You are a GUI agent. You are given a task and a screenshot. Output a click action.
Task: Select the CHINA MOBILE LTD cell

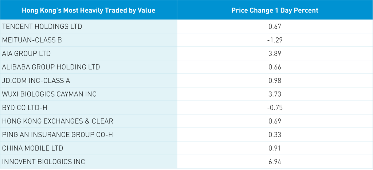pos(33,148)
